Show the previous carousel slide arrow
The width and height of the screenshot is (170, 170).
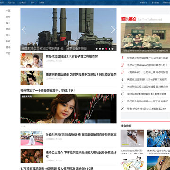(x=24, y=30)
